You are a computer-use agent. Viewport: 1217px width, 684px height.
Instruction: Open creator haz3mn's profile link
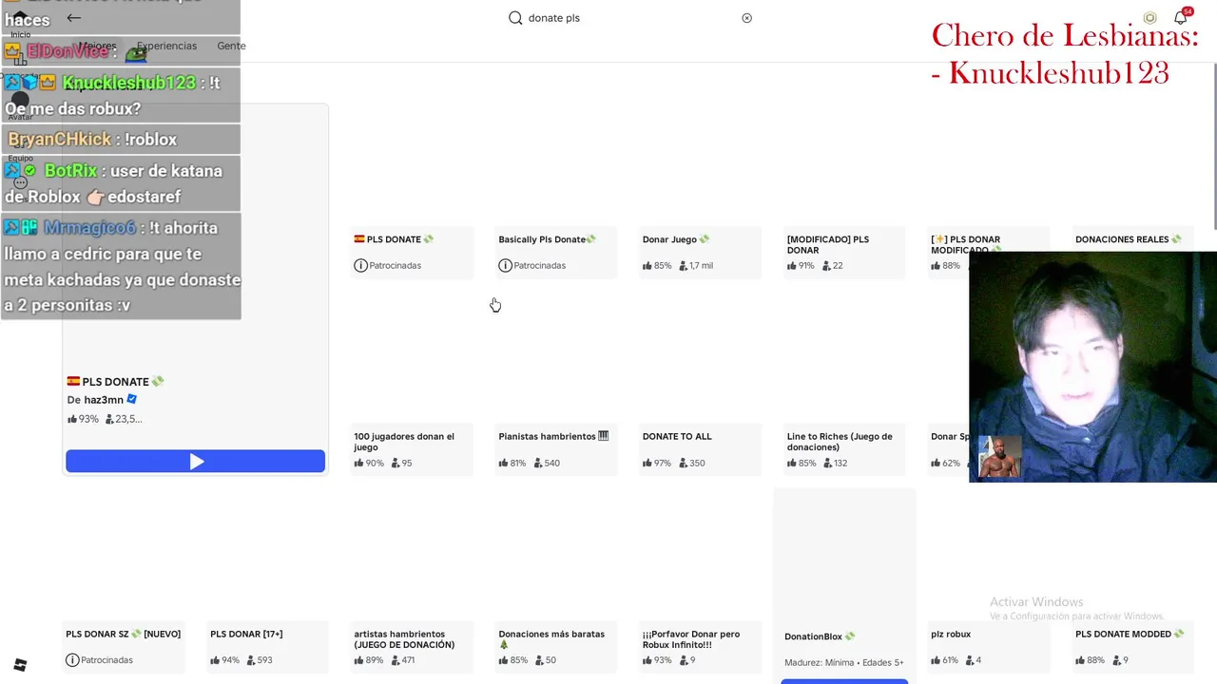tap(104, 400)
